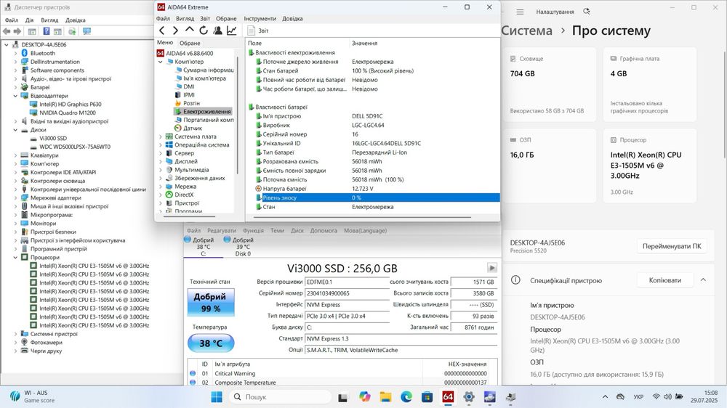
Task: Click the Напруга батареї row
Action: (377, 189)
